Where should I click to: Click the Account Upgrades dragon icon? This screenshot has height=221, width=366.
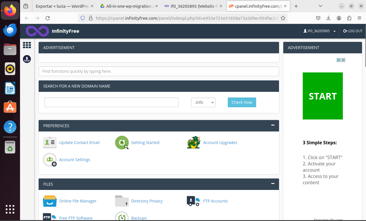click(193, 143)
